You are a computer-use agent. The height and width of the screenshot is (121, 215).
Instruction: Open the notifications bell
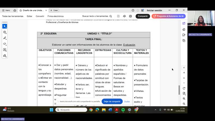(x=138, y=10)
